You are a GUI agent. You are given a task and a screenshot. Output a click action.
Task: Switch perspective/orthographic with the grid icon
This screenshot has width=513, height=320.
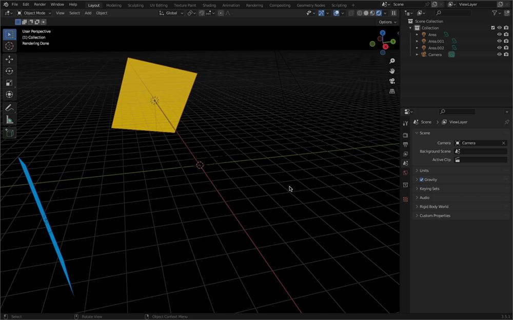click(392, 91)
